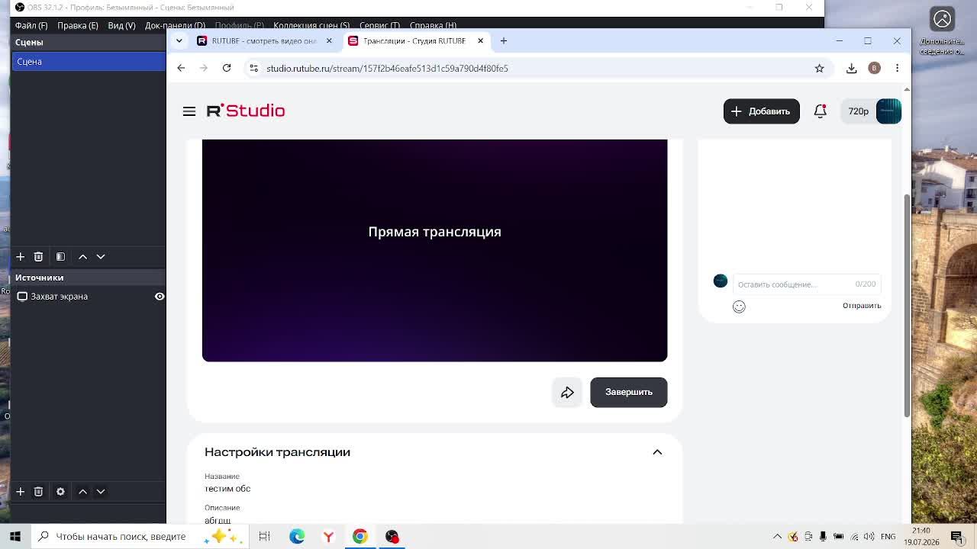977x549 pixels.
Task: Move scene down in Scenes list
Action: click(x=101, y=257)
